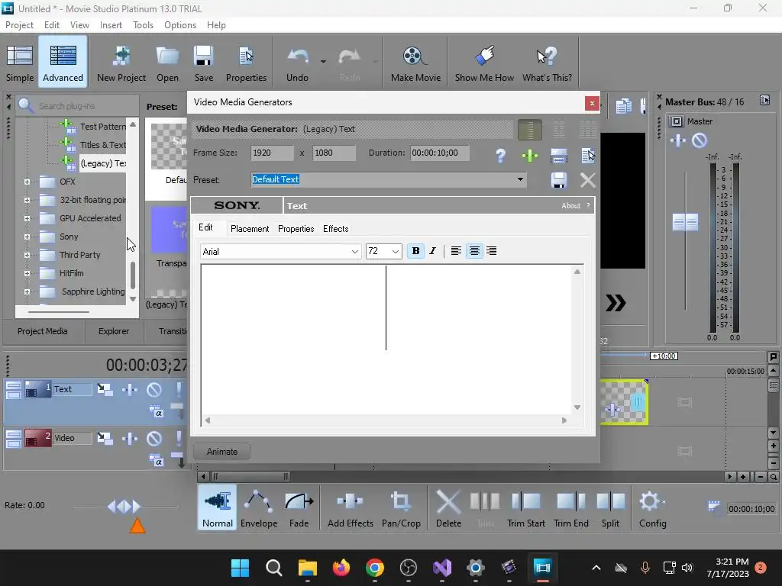
Task: Open project Properties
Action: tap(246, 63)
